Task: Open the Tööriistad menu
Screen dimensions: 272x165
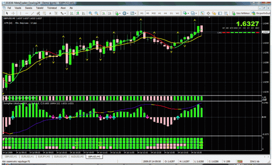Action: (52, 8)
